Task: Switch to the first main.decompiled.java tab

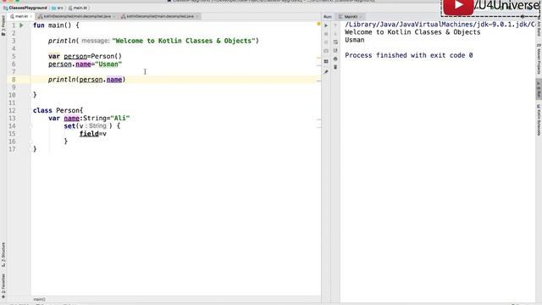Action: pyautogui.click(x=77, y=16)
